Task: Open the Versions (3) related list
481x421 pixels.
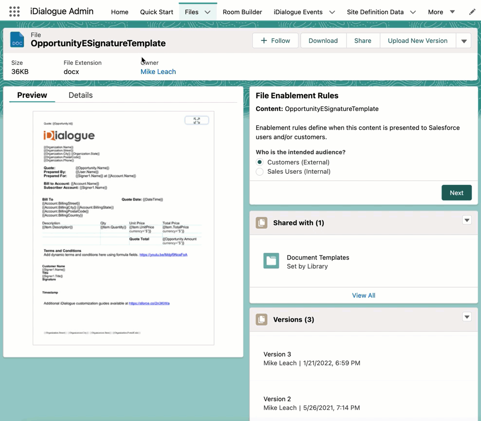Action: tap(294, 319)
